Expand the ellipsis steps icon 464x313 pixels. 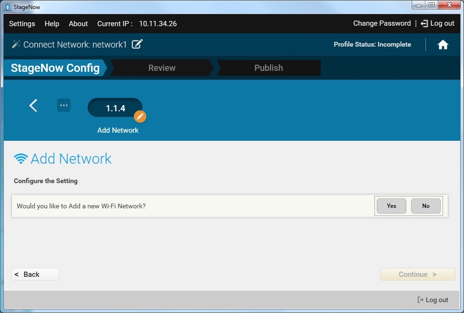(64, 106)
